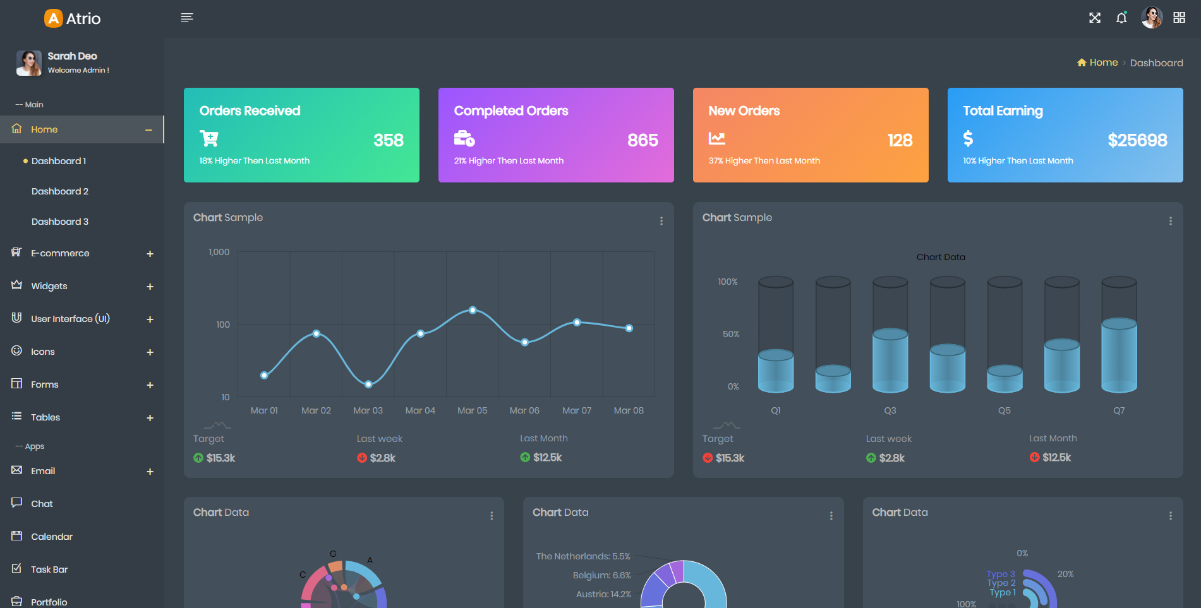Expand the Tables menu plus sign
The image size is (1201, 608).
pos(150,418)
